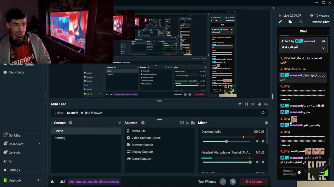Maximize the application window
This screenshot has width=334, height=187.
pos(323,3)
